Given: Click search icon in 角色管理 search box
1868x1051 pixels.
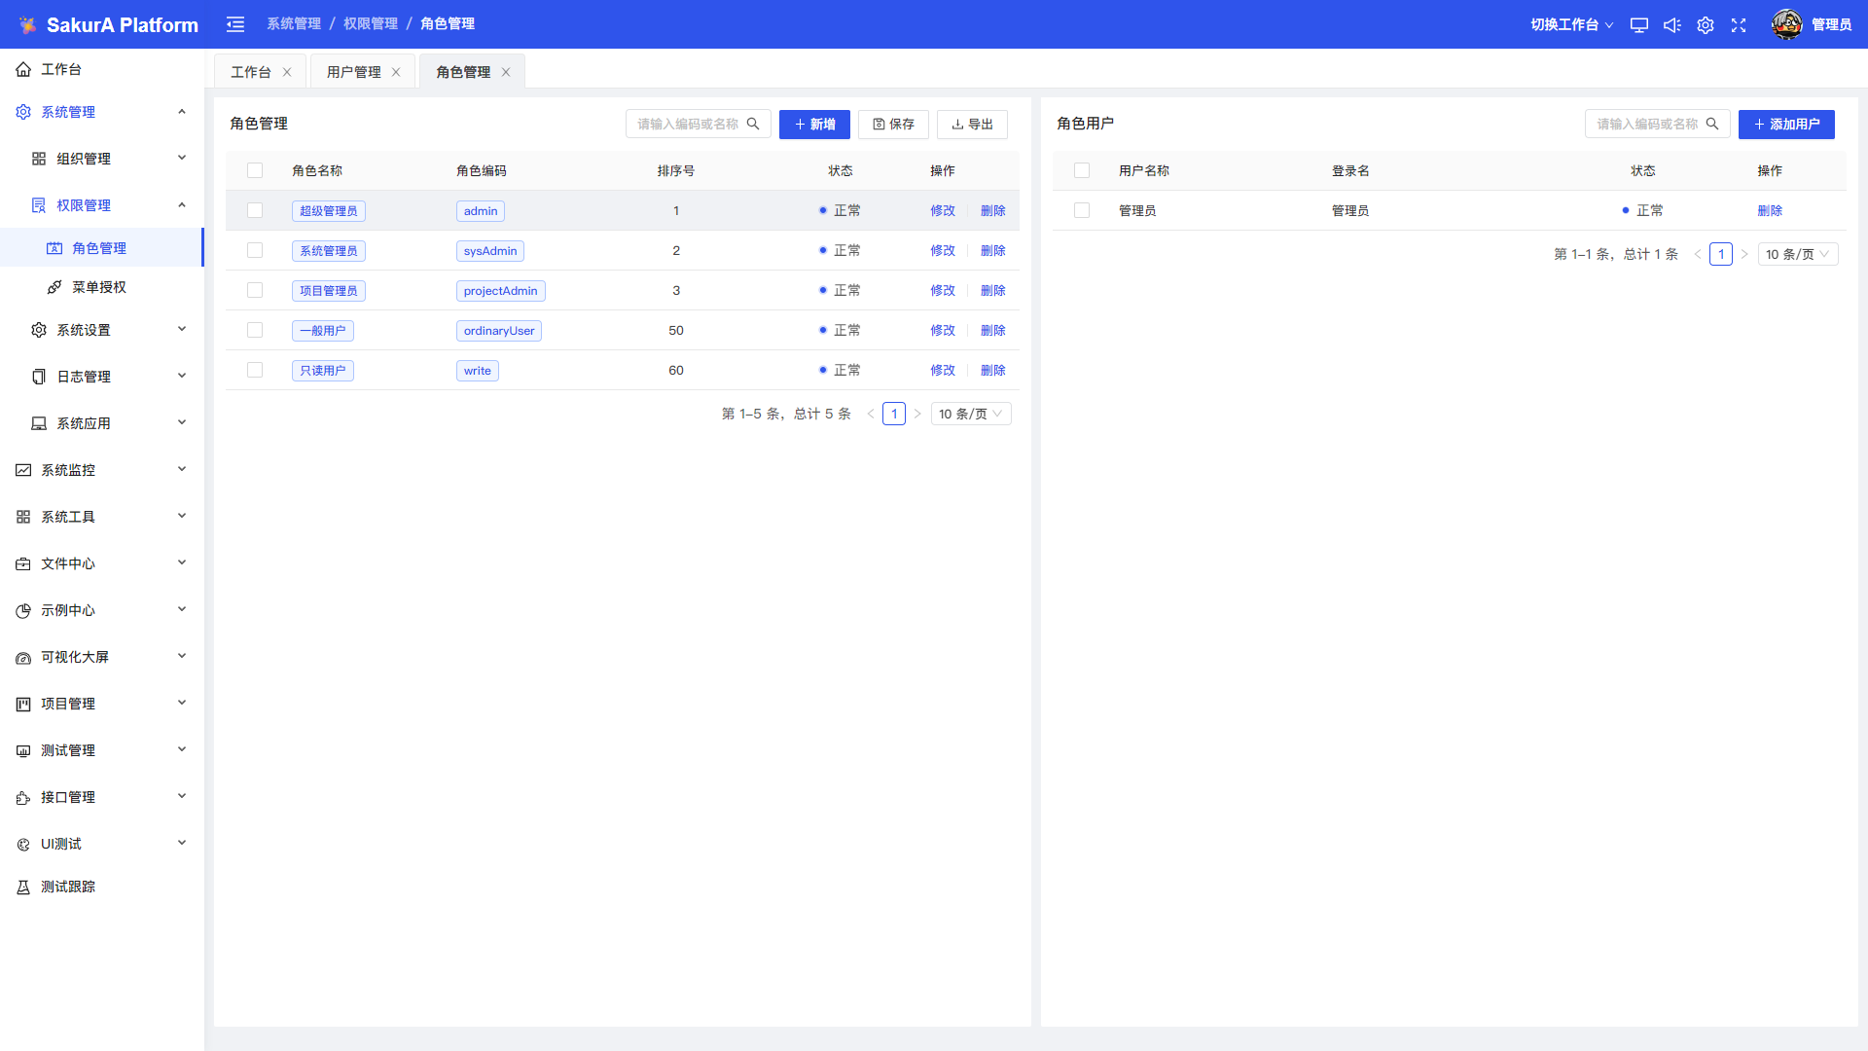Looking at the screenshot, I should click(753, 125).
